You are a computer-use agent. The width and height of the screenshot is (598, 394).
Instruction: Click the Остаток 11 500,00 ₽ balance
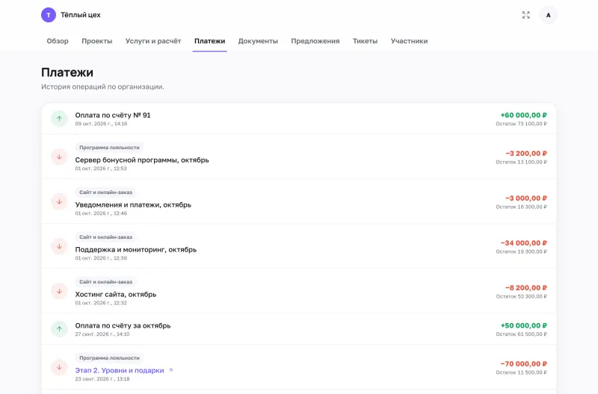pos(521,372)
